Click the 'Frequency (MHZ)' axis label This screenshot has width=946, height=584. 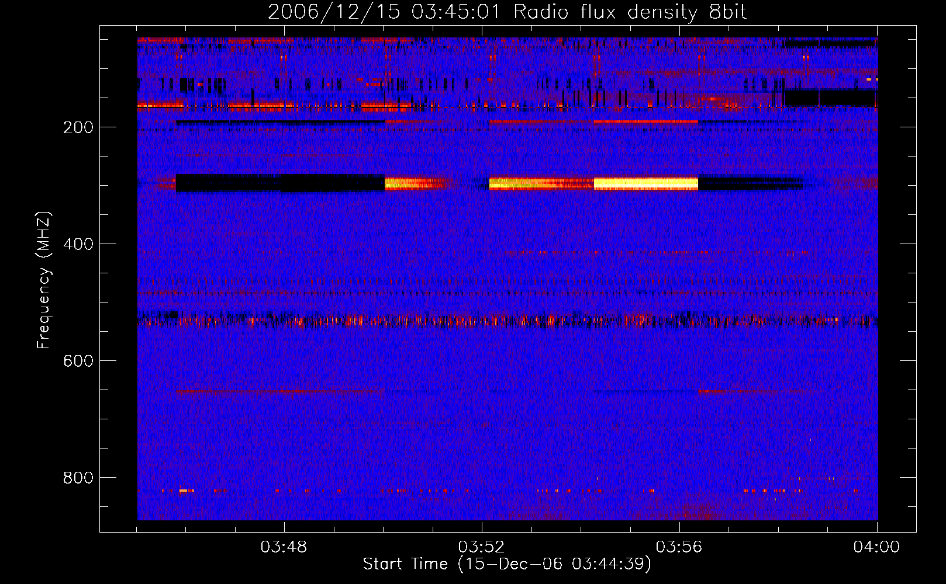(x=44, y=280)
